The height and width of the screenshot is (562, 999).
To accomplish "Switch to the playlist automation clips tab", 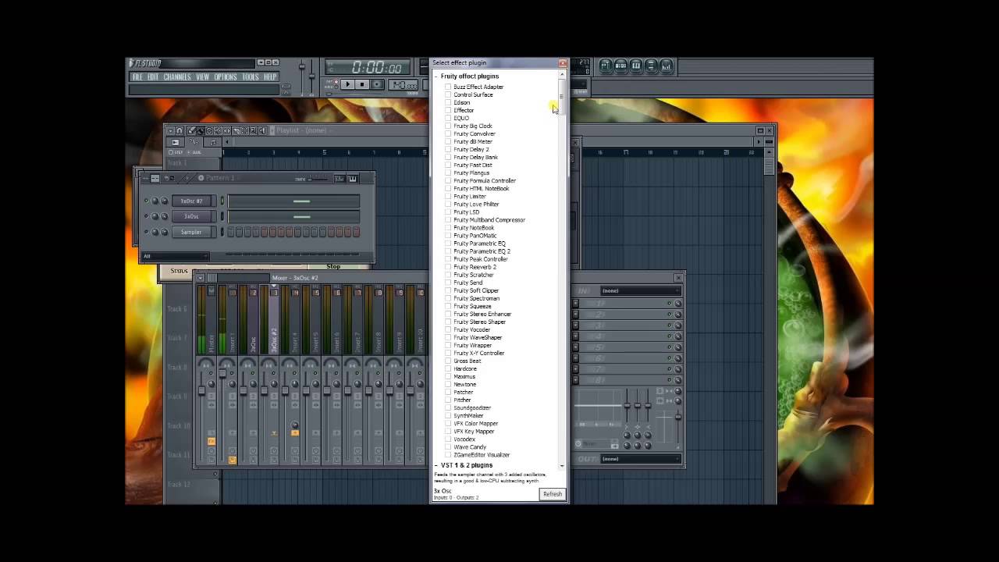I will tap(194, 142).
